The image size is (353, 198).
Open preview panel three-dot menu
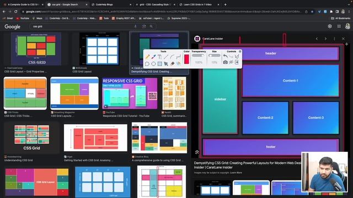(x=334, y=38)
